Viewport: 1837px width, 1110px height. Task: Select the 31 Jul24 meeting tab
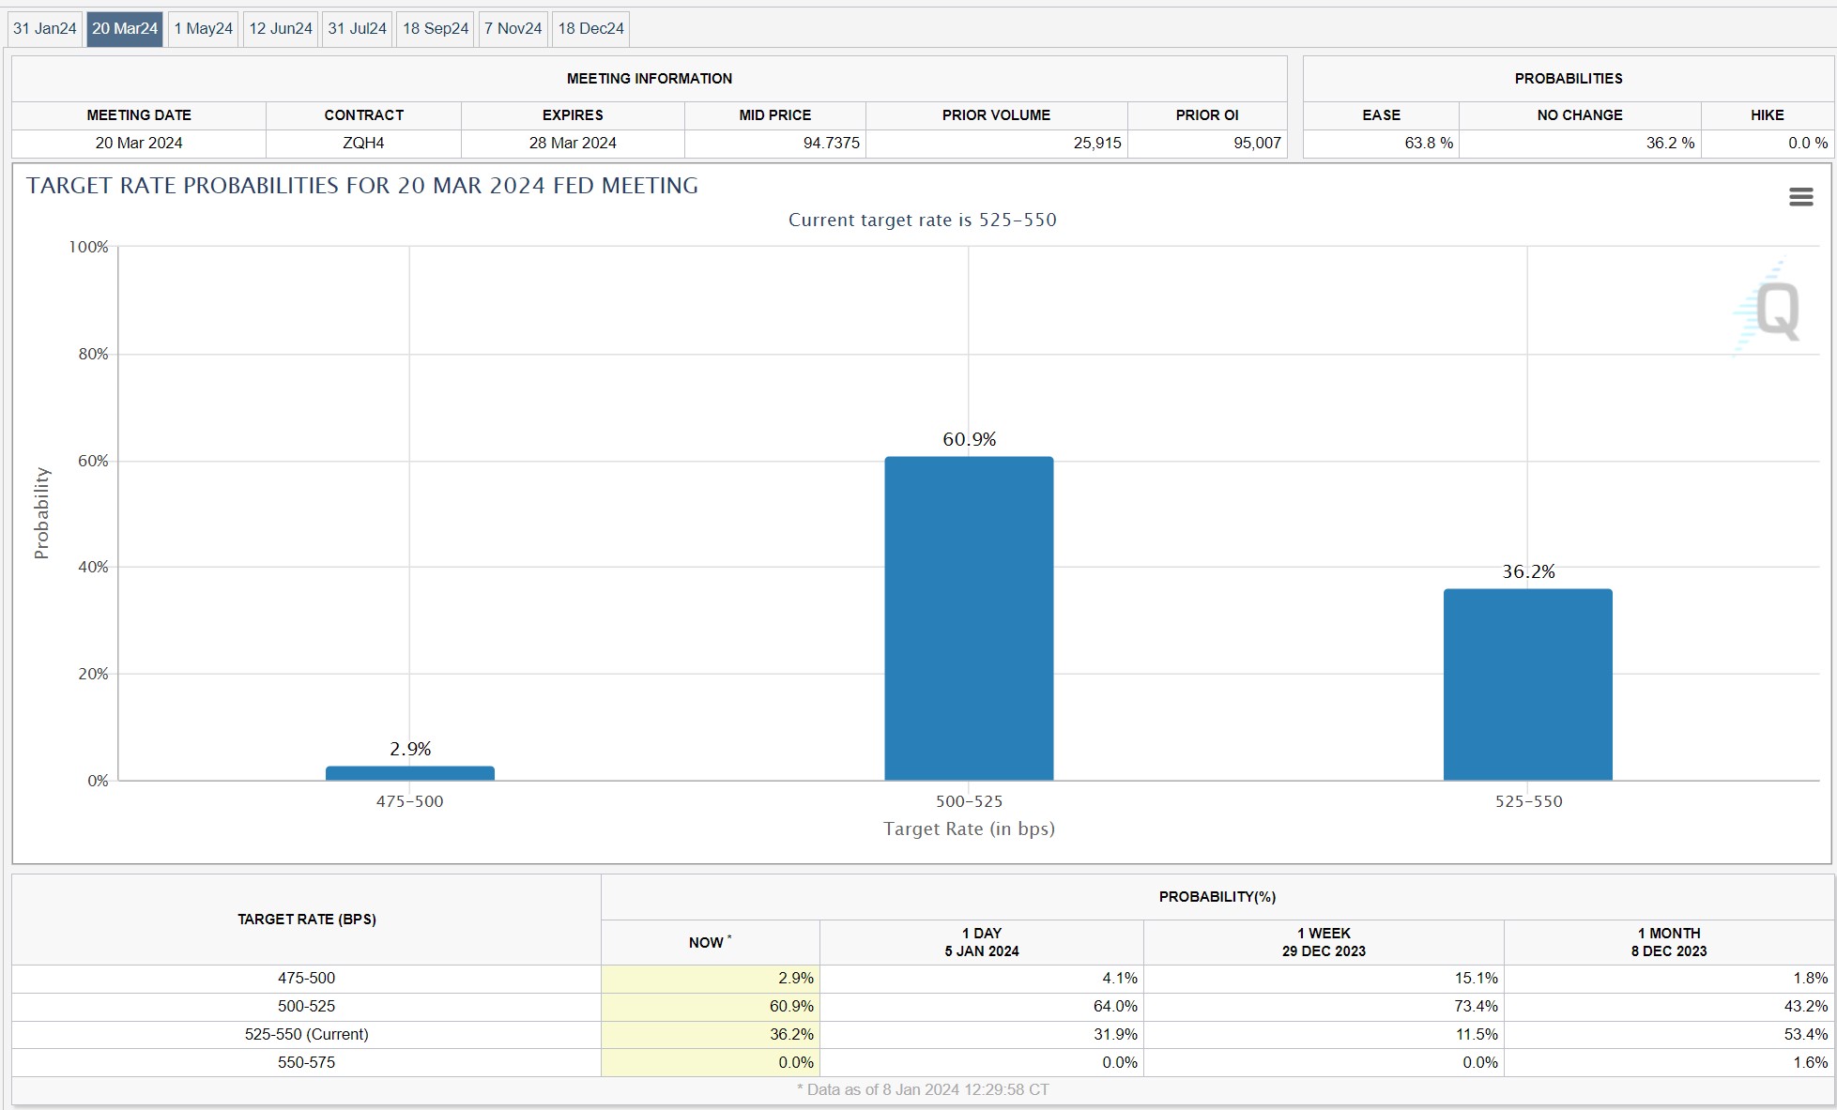point(357,28)
